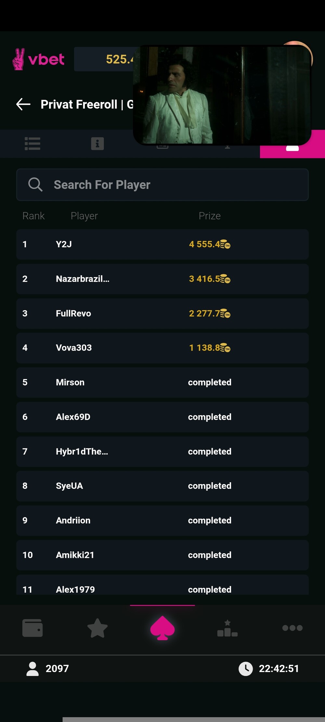Tap the search magnifier icon
325x722 pixels.
pyautogui.click(x=35, y=185)
